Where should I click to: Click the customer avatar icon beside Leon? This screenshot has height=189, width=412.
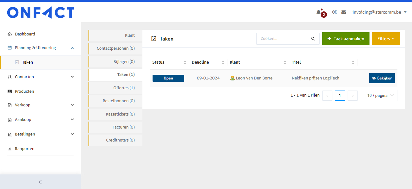[232, 78]
